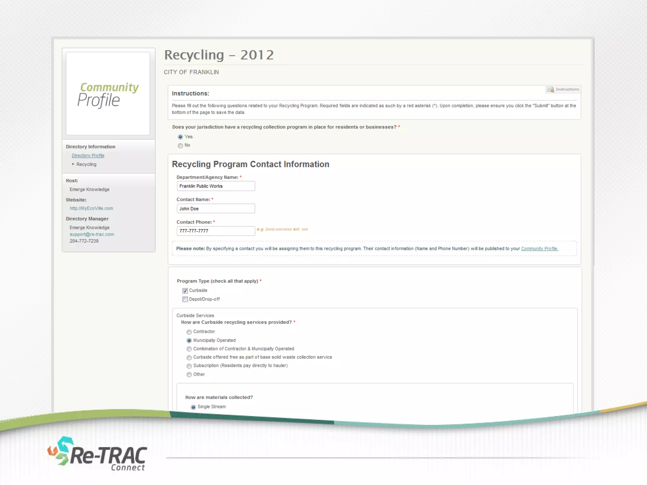The width and height of the screenshot is (647, 485).
Task: Click the Contact Phone input field
Action: (216, 231)
